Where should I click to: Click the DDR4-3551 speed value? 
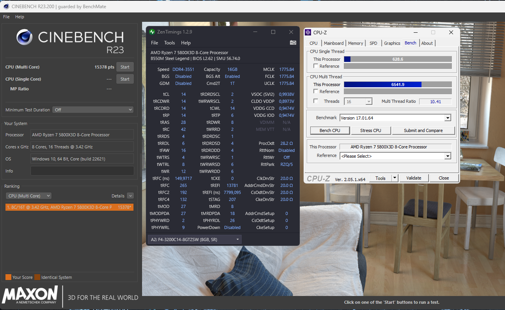pyautogui.click(x=183, y=69)
